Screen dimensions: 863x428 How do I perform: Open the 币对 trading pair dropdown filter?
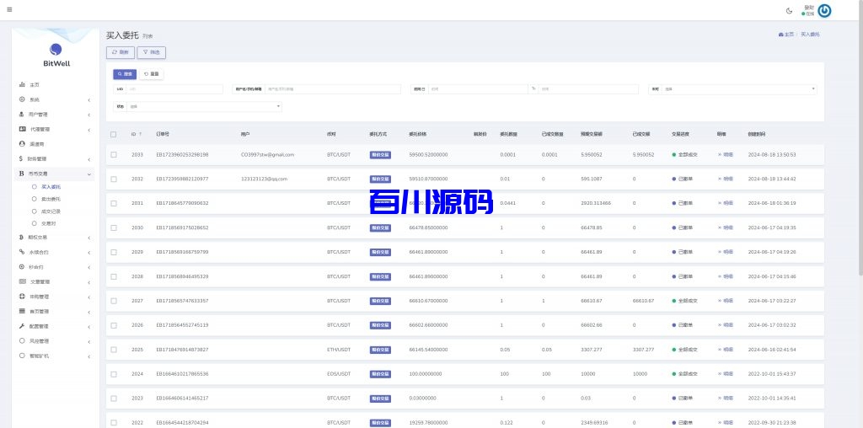click(x=739, y=89)
